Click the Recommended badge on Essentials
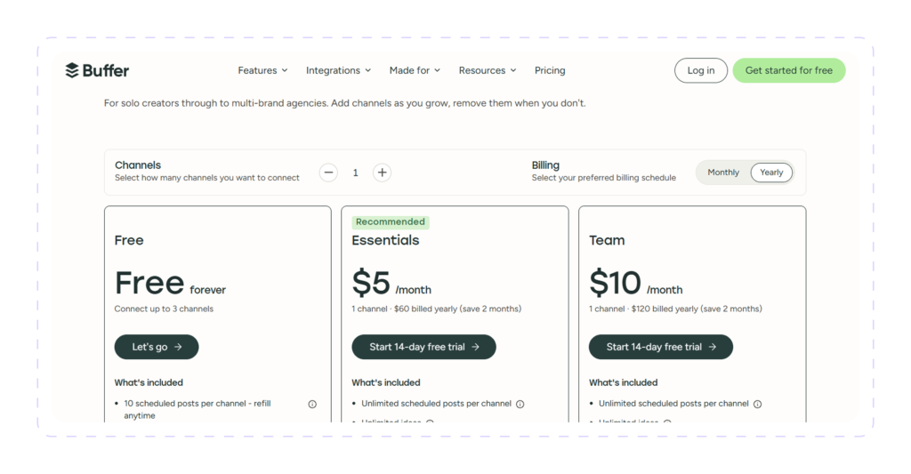The image size is (911, 474). 391,222
